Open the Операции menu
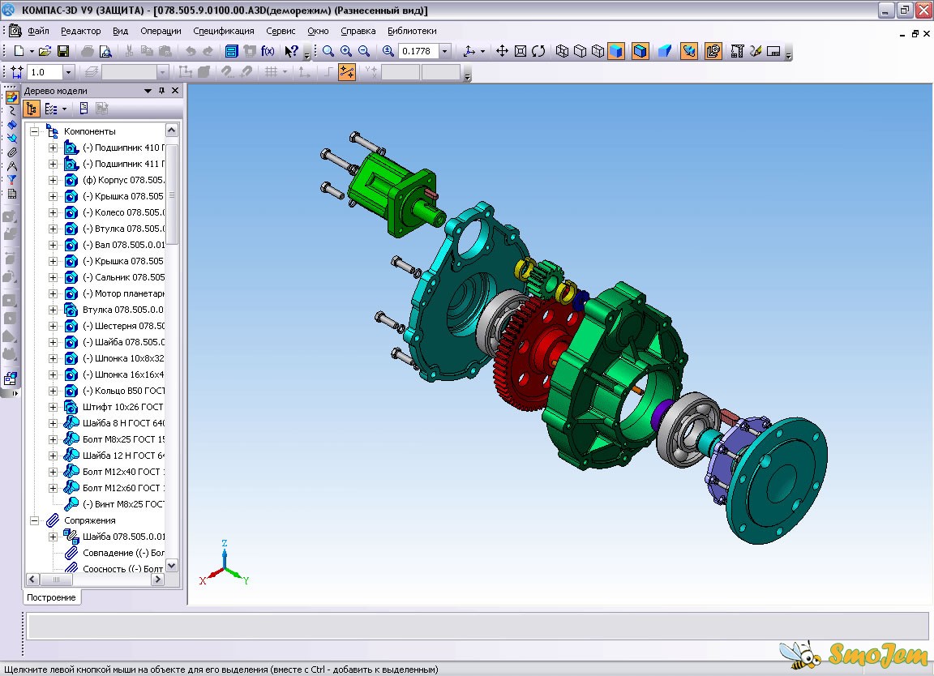 coord(161,31)
